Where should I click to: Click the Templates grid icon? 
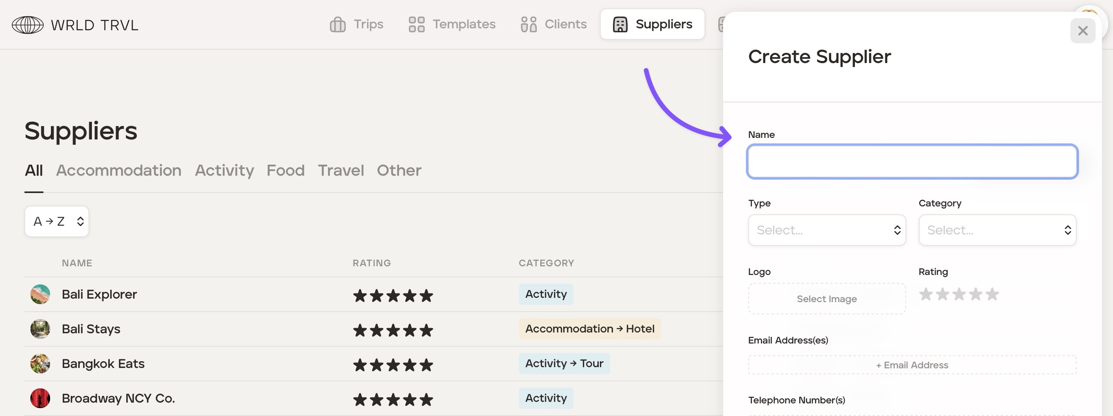tap(416, 24)
